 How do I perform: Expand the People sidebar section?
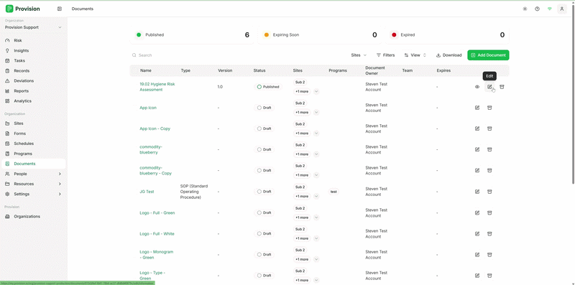33,174
